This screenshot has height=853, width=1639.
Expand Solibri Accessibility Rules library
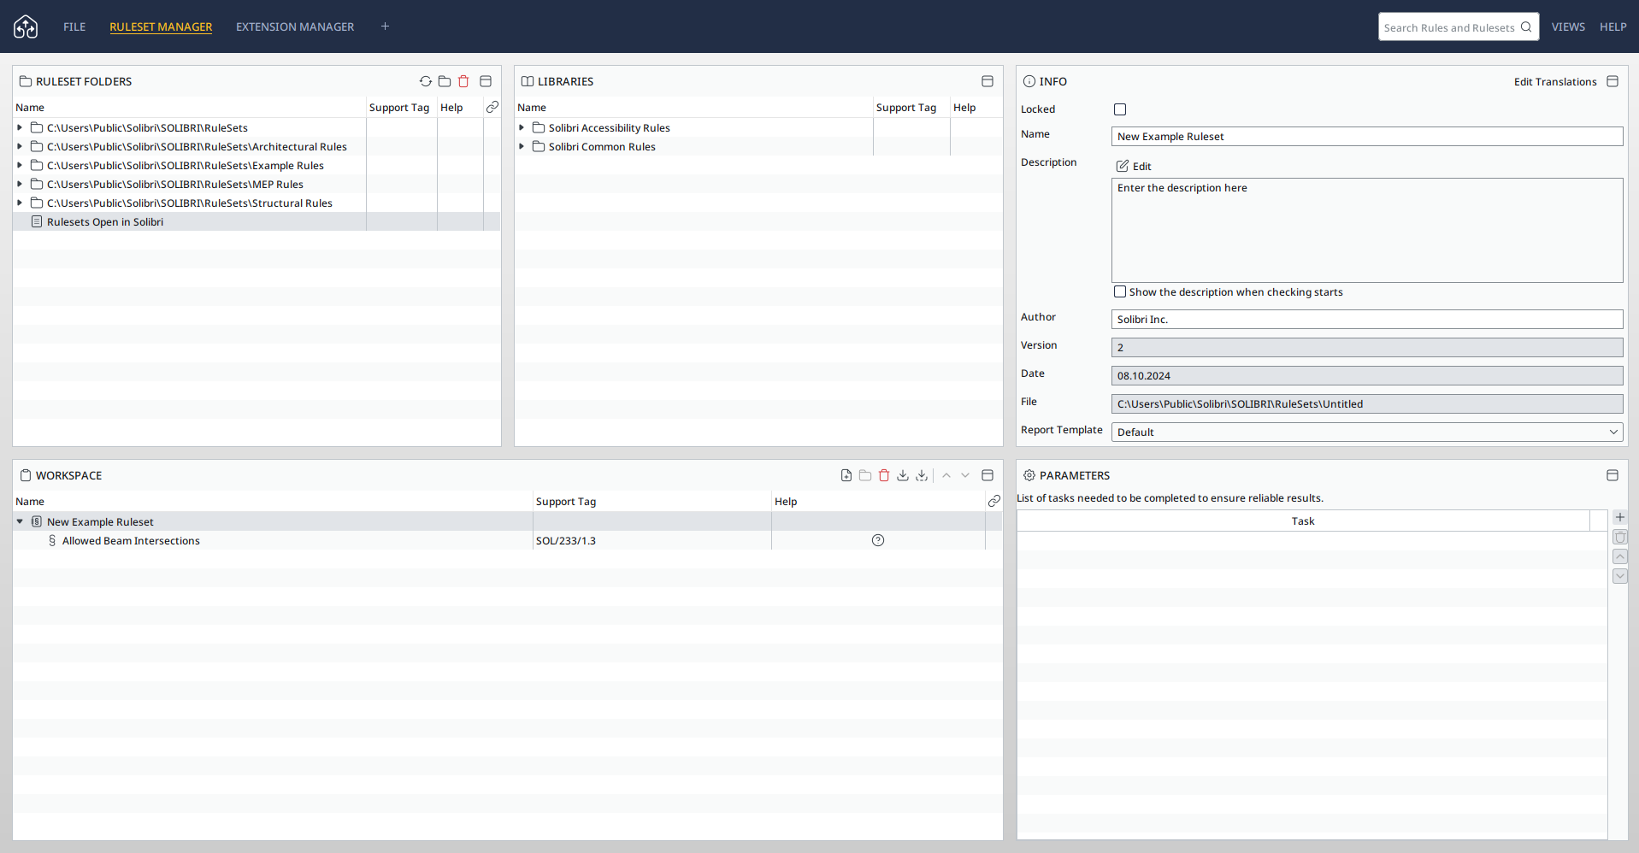pyautogui.click(x=522, y=127)
